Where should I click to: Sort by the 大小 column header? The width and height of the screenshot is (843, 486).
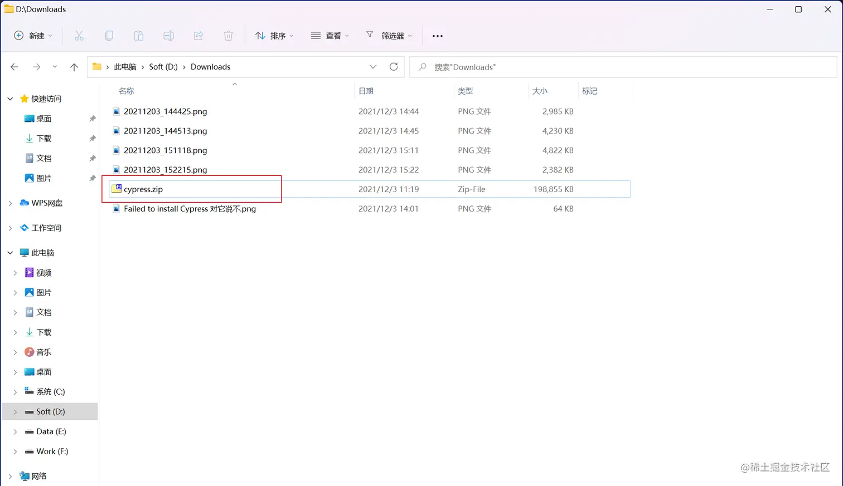pyautogui.click(x=540, y=91)
